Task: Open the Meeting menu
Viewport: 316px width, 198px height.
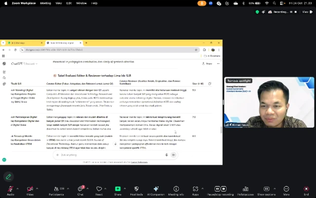Action: coord(45,3)
